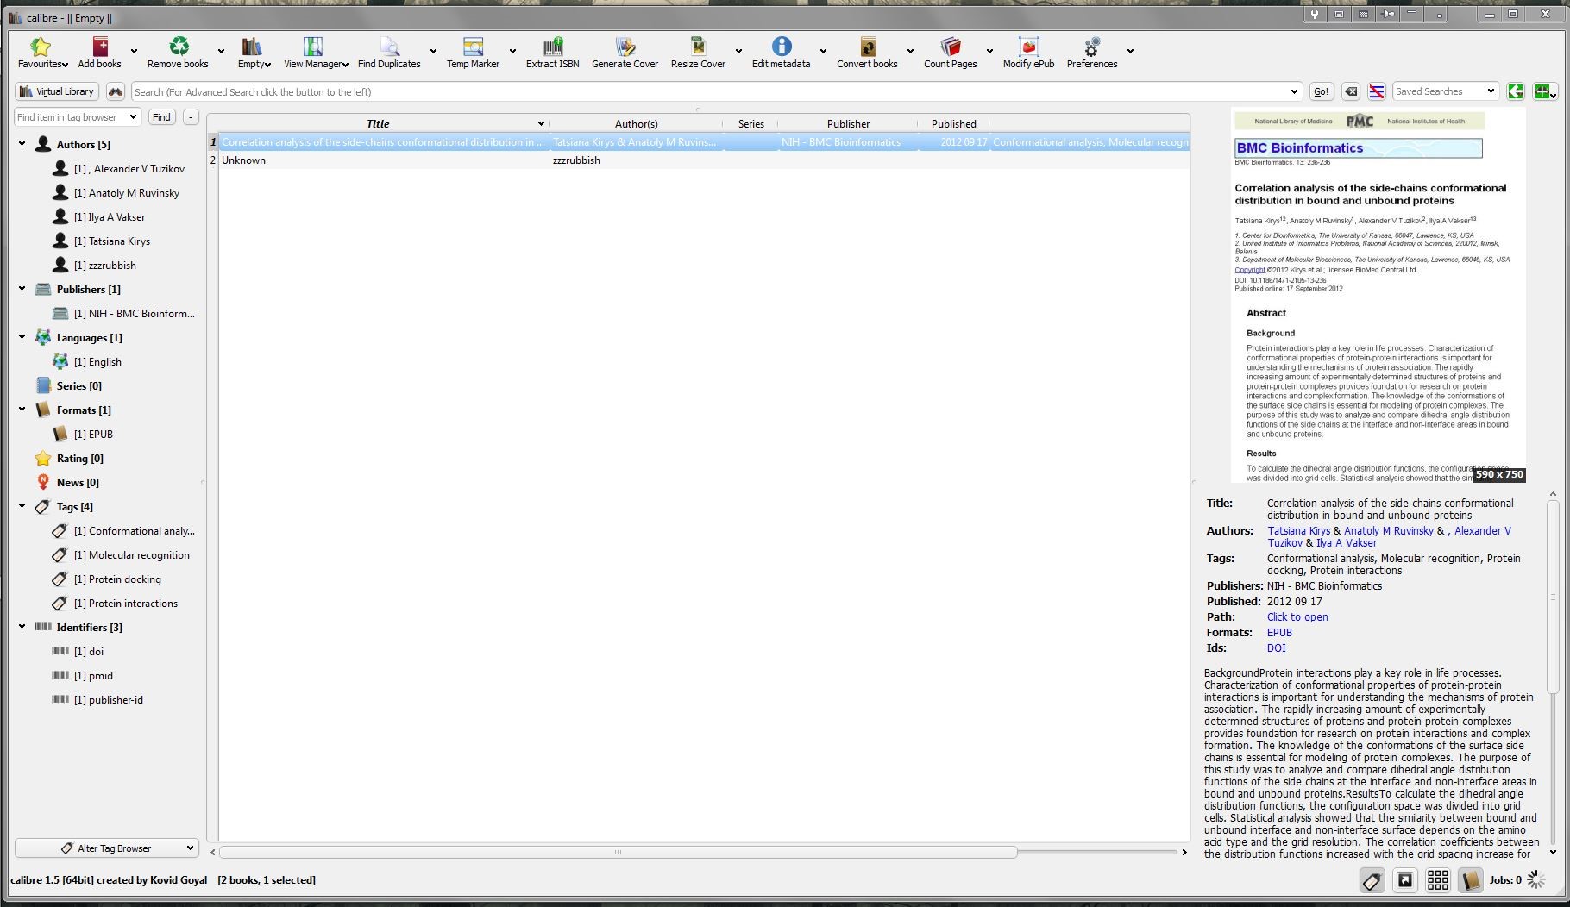Clear the search with the backspace icon

pos(1351,91)
